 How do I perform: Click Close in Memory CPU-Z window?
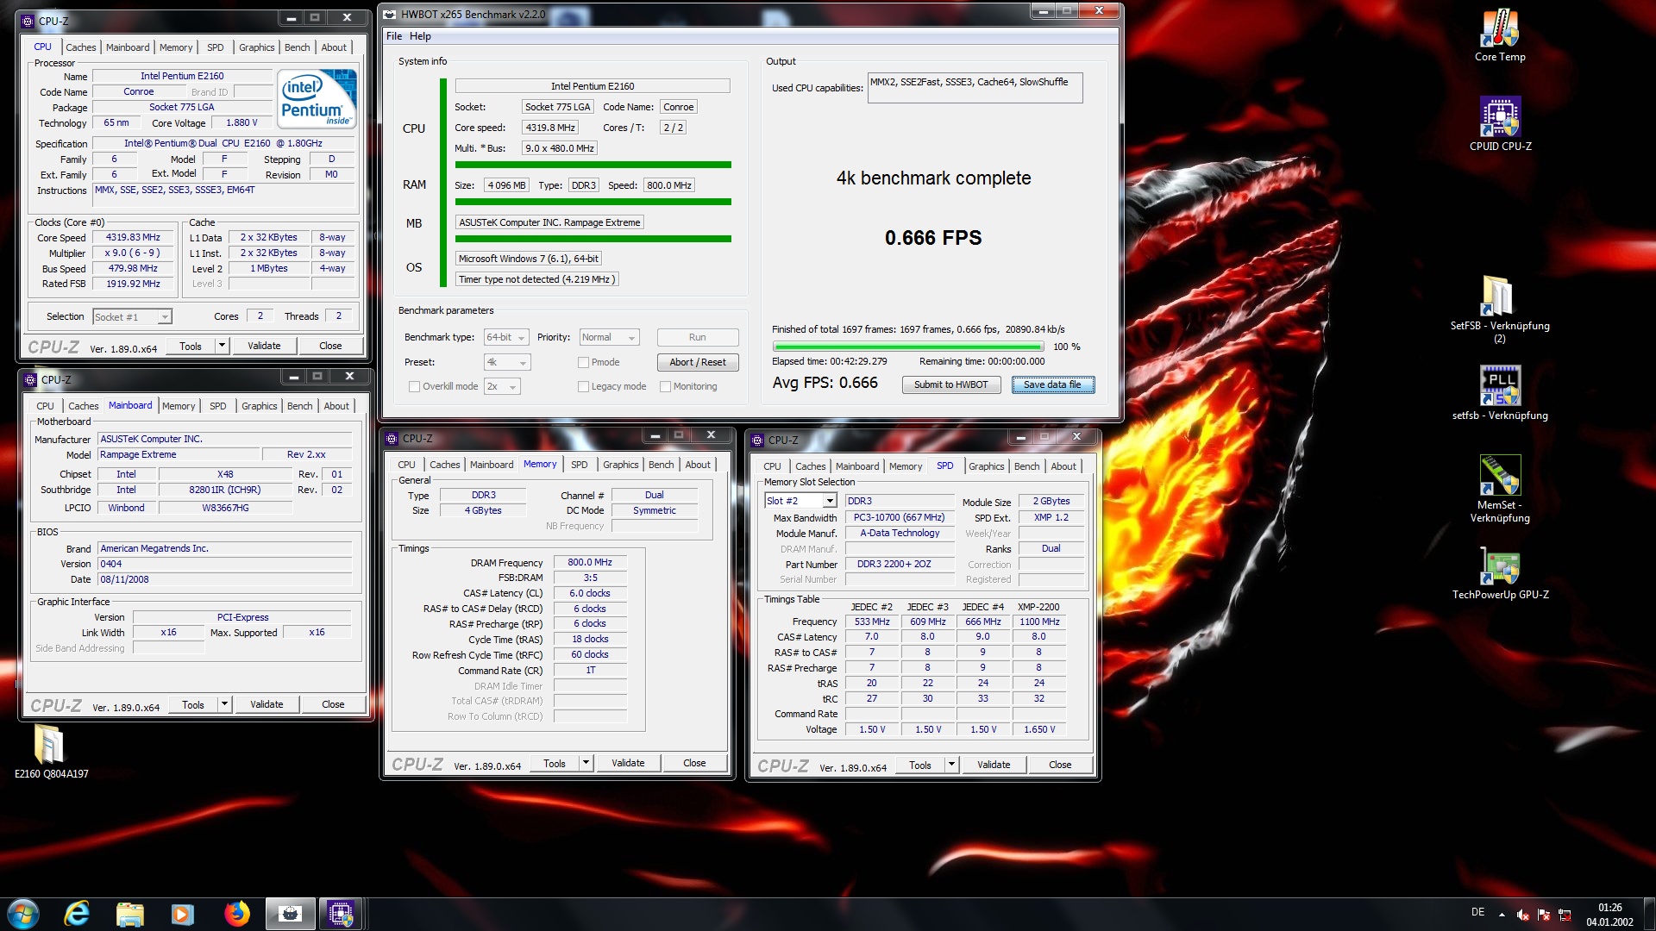[x=694, y=763]
